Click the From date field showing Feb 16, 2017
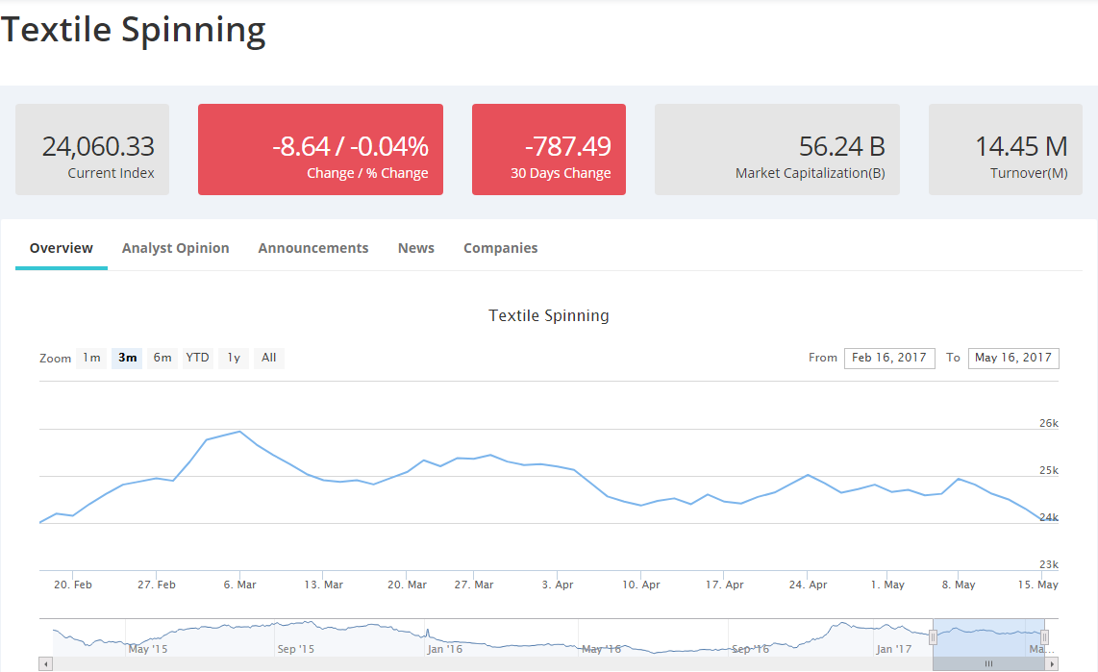Image resolution: width=1098 pixels, height=672 pixels. pyautogui.click(x=889, y=358)
